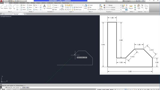Click the Paste button
The width and height of the screenshot is (160, 90).
139,7
